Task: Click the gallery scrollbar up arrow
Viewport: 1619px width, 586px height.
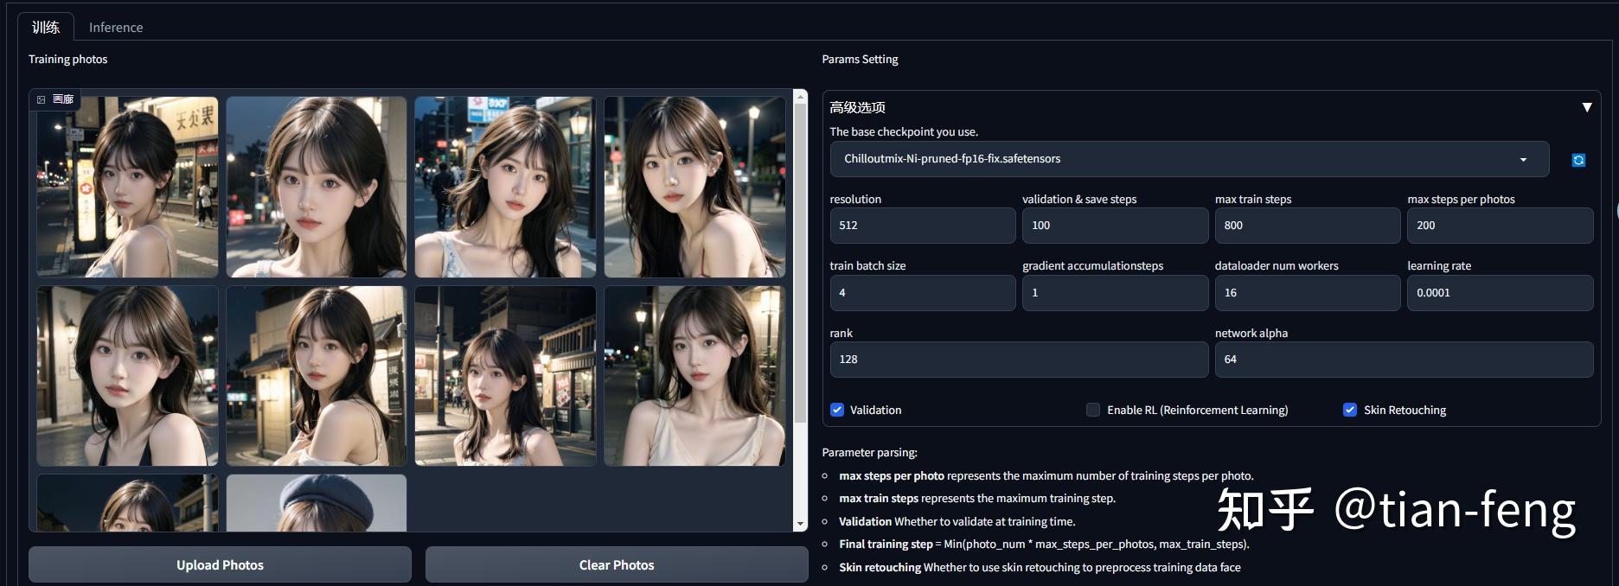Action: click(x=800, y=95)
